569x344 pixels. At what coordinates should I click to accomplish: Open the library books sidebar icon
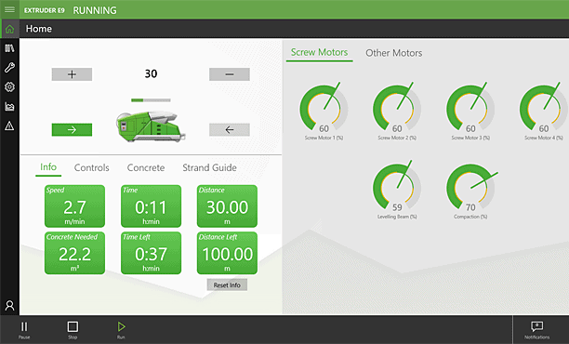point(9,48)
